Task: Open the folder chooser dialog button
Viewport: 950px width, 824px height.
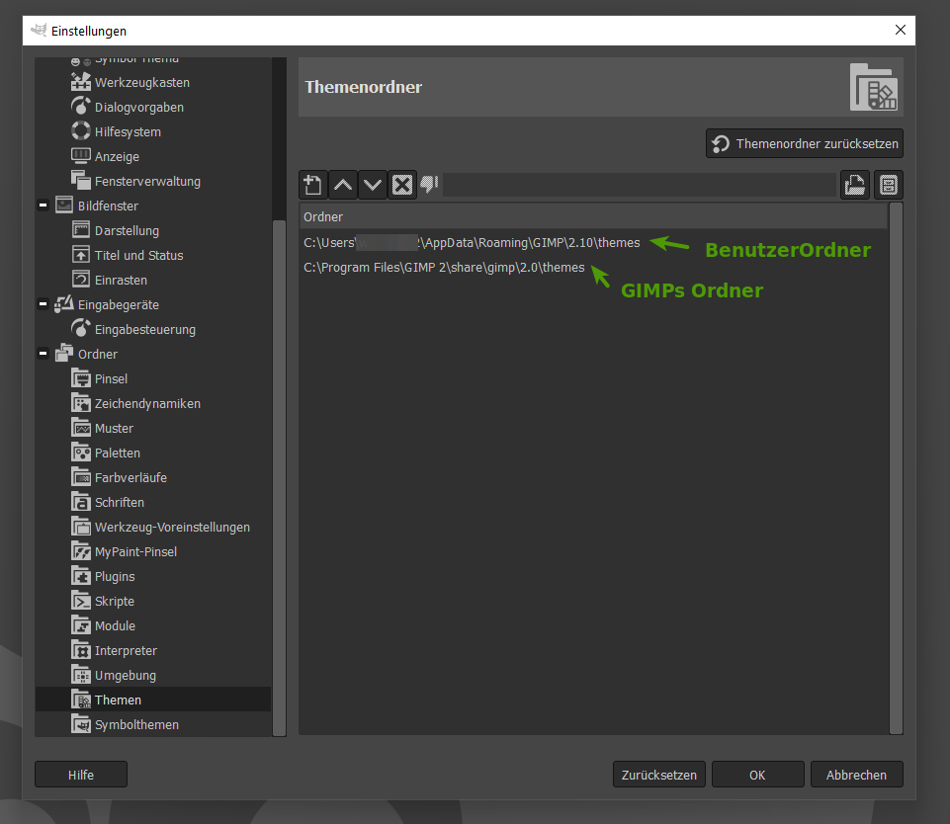Action: click(855, 185)
